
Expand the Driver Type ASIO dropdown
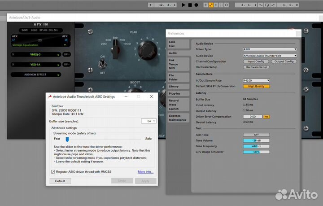point(270,49)
